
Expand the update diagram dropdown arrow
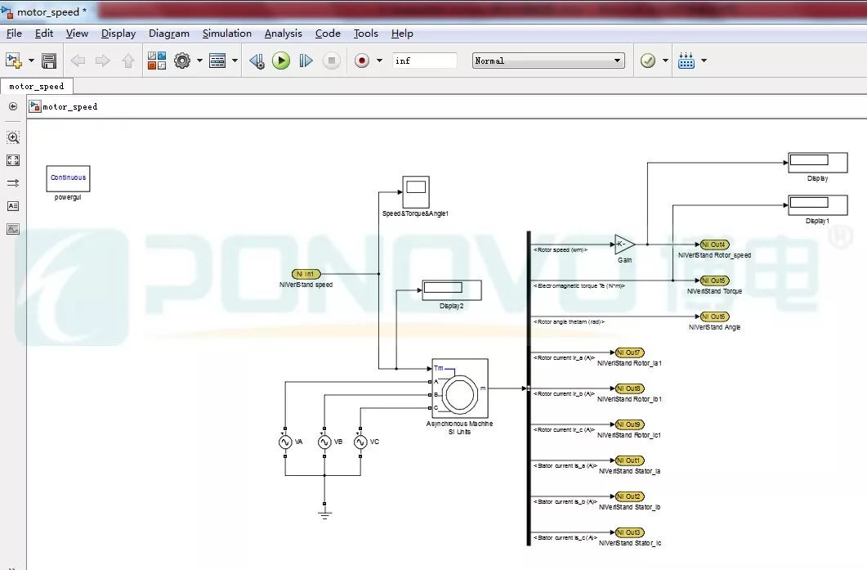[664, 60]
